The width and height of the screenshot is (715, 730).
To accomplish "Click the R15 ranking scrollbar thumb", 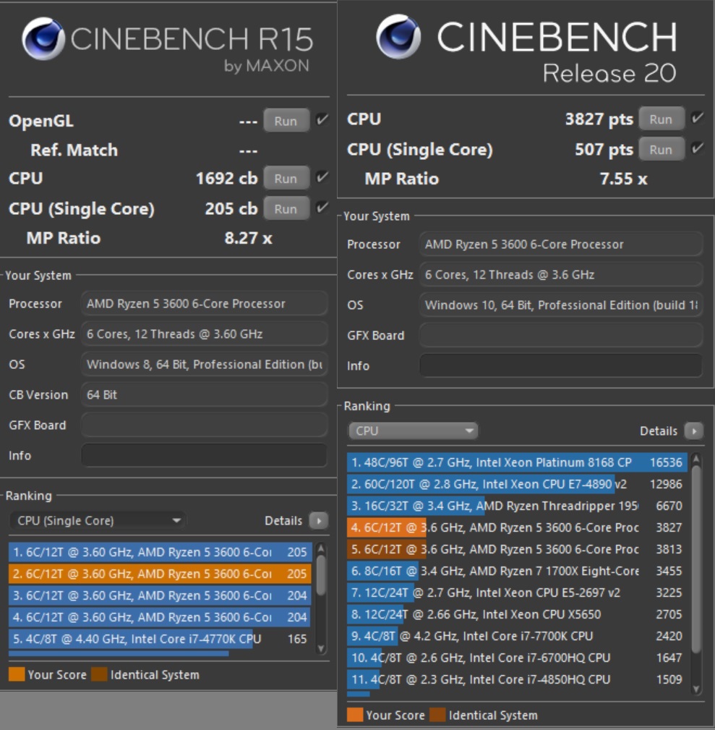I will 320,575.
